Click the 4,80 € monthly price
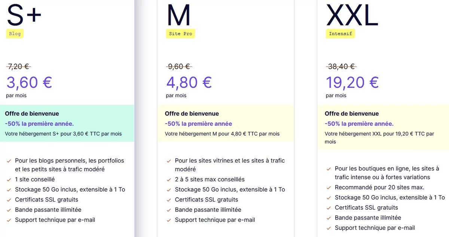 pyautogui.click(x=189, y=82)
